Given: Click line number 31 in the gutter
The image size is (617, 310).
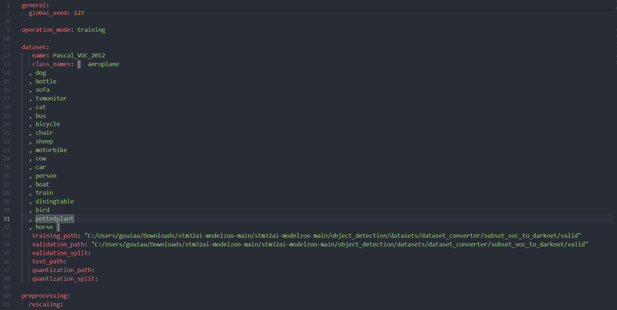Looking at the screenshot, I should (x=7, y=219).
